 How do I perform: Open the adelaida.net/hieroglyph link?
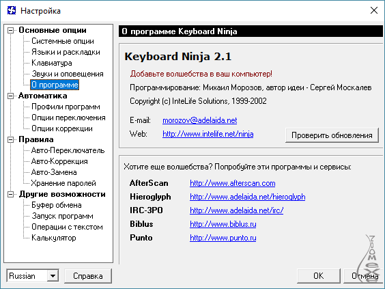248,197
